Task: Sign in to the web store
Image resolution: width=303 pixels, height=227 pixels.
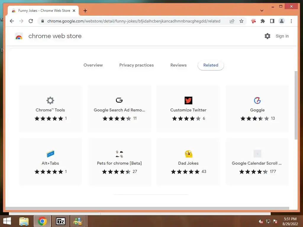Action: pos(282,36)
